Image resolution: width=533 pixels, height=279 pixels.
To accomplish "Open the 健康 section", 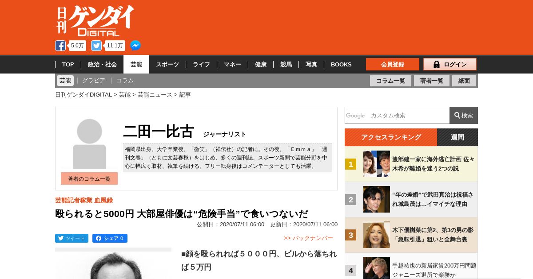I will 261,64.
